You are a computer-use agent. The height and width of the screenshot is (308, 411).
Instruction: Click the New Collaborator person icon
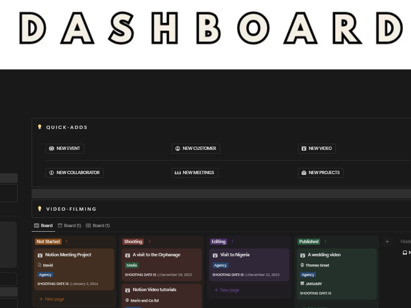pos(51,172)
